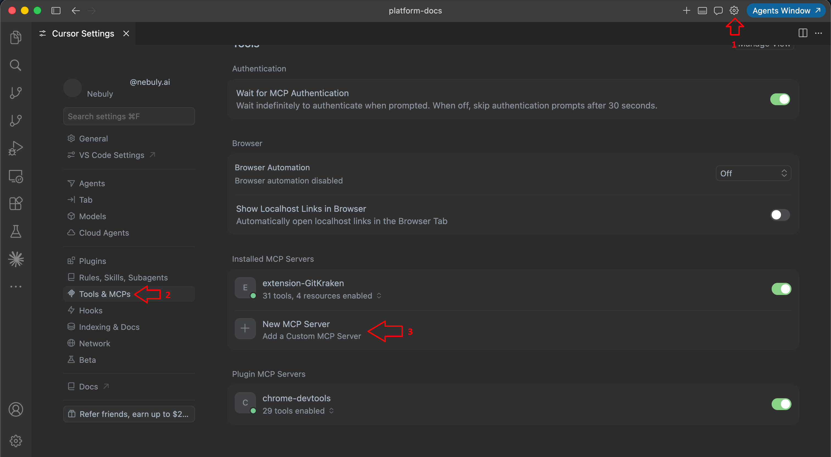The width and height of the screenshot is (831, 457).
Task: Select the Cloud Agents section
Action: tap(129, 233)
